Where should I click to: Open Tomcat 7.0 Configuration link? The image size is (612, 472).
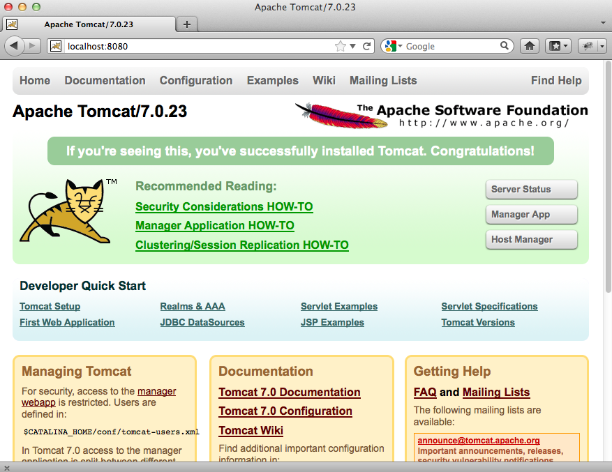pyautogui.click(x=285, y=411)
